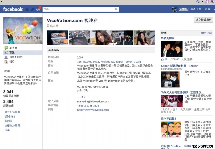Select the 朋友的動態 friend activity tab
215x149 pixels.
pos(16,57)
